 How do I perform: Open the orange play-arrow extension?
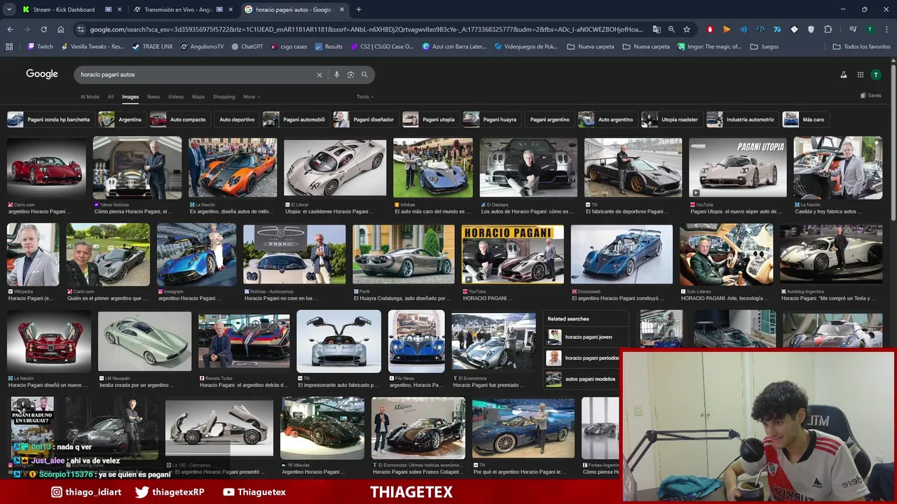coord(727,29)
